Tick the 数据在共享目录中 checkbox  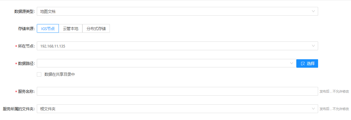(39, 75)
